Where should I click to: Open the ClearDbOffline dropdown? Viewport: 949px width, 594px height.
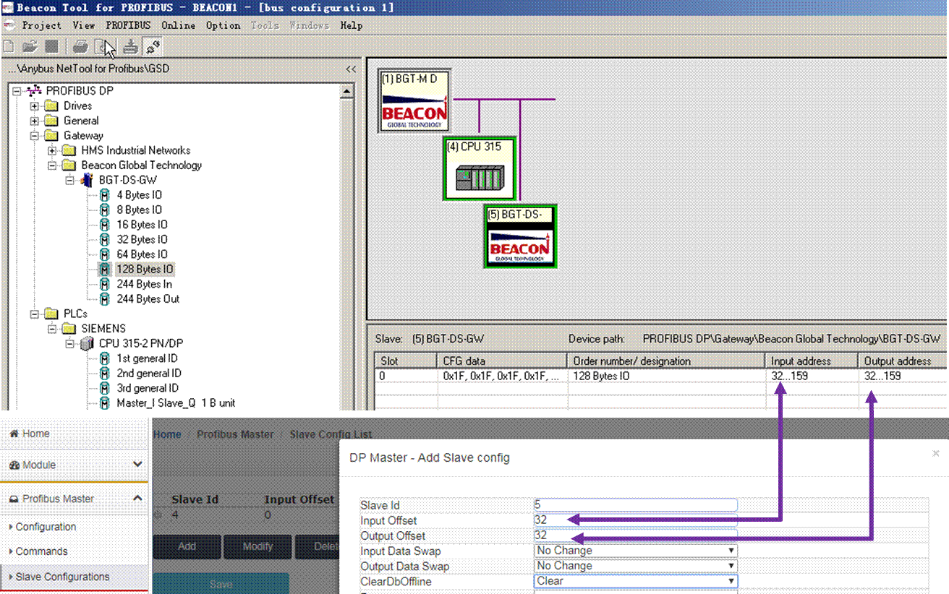[636, 581]
